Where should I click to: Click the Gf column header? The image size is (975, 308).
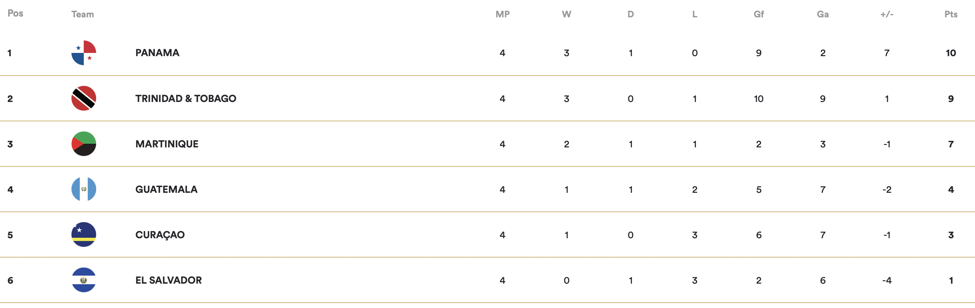coord(759,14)
